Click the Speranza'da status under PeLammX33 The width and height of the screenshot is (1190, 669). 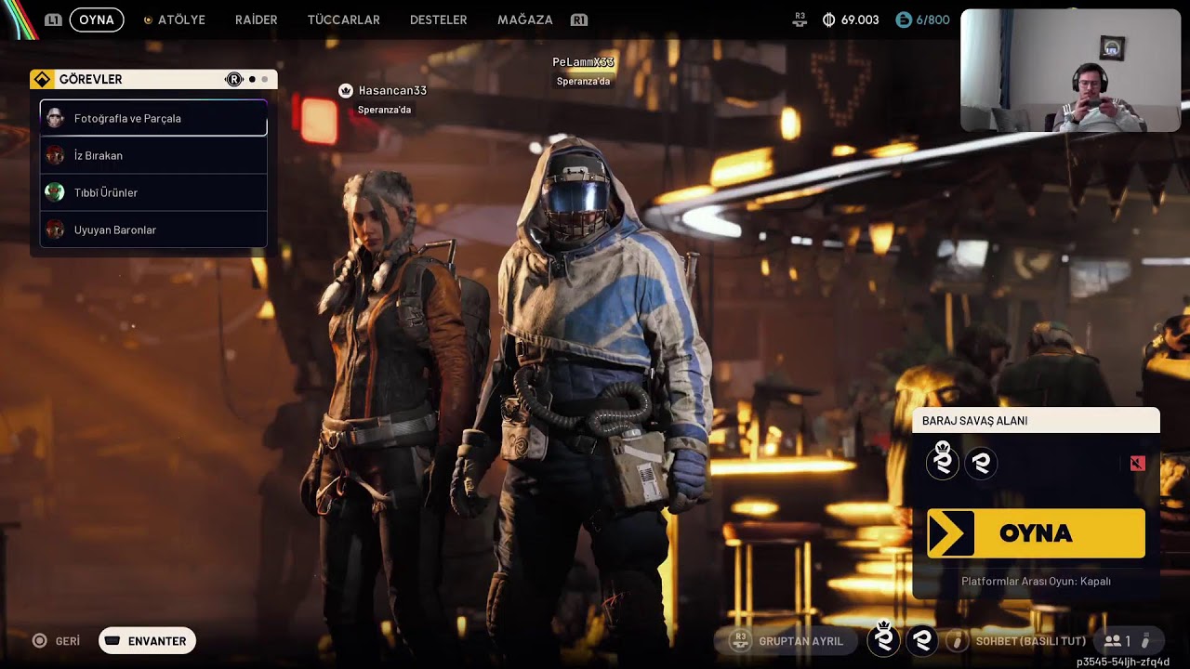[583, 82]
